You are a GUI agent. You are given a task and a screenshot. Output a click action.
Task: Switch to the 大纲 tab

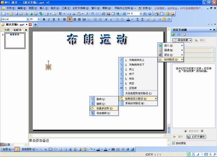pyautogui.click(x=6, y=30)
